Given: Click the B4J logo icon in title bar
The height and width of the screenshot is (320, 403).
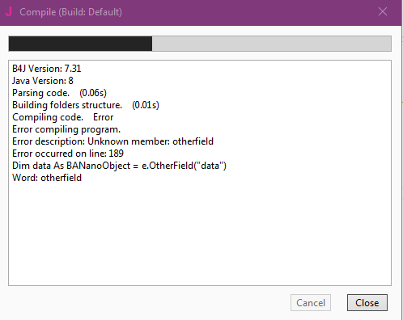Looking at the screenshot, I should [9, 11].
